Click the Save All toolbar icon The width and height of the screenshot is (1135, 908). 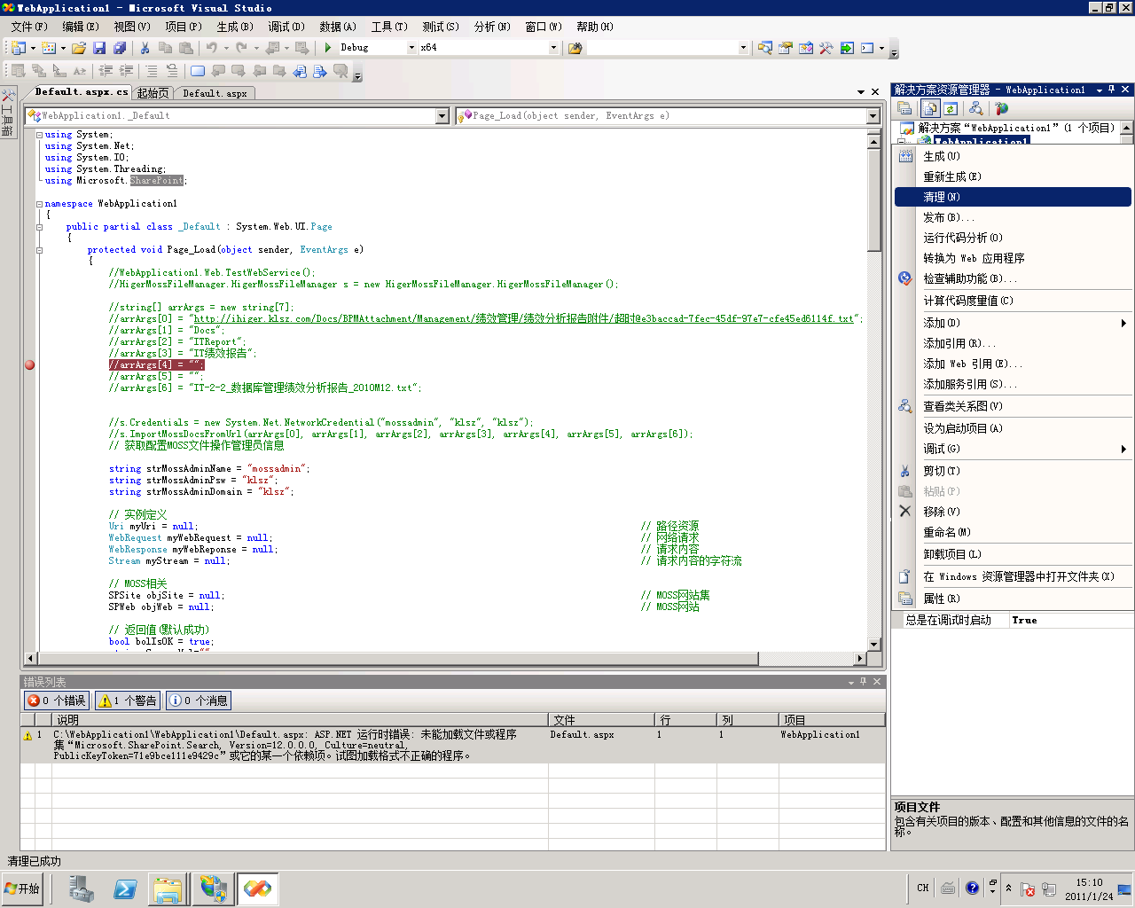point(120,48)
